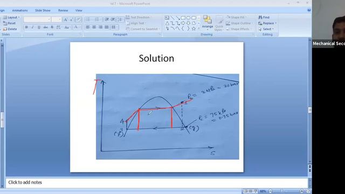Open the Layout dropdown in Slides group
The image size is (345, 194).
coord(11,17)
